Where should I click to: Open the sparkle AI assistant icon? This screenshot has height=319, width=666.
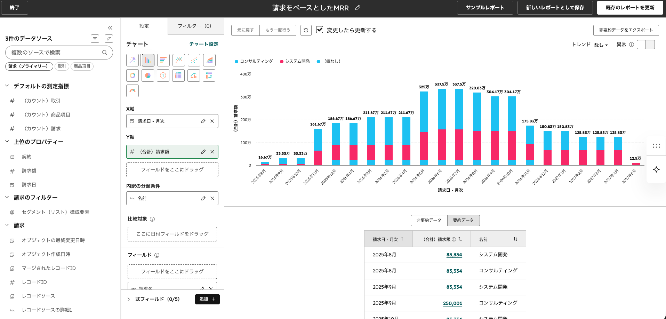[x=656, y=169]
